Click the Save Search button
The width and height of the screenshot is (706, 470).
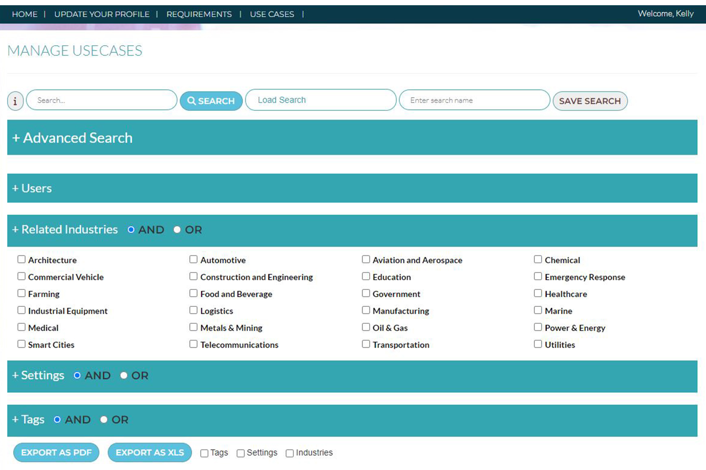click(590, 101)
